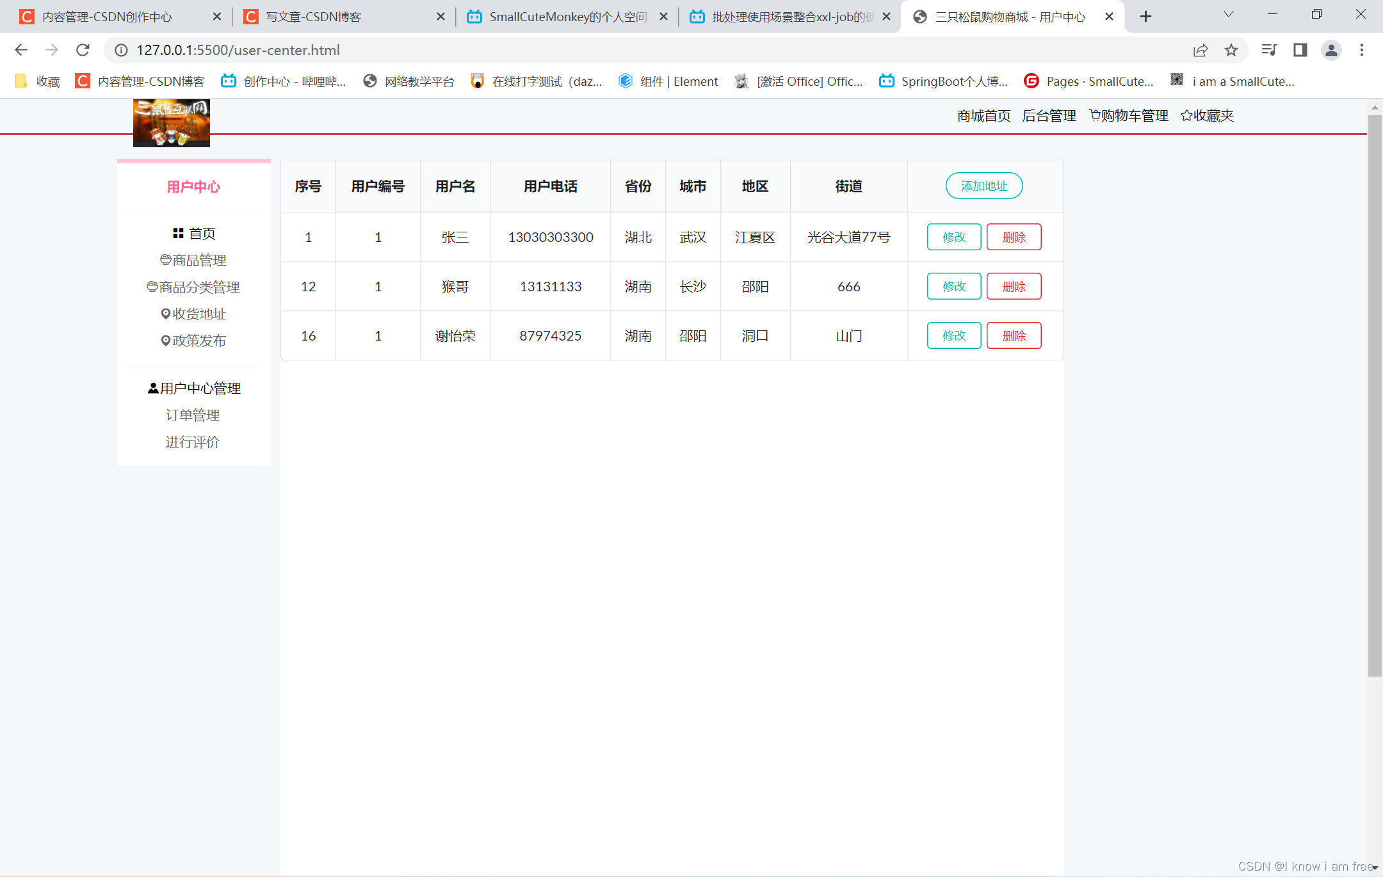Close the SmallCuteMonkey的个人空间 tab
Viewport: 1383px width, 877px height.
click(663, 17)
